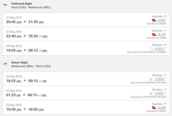Click the HKG arrival airport code at 16:30

pos(45,36)
